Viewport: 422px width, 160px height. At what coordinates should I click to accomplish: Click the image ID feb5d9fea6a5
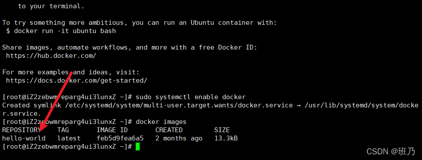pos(120,139)
